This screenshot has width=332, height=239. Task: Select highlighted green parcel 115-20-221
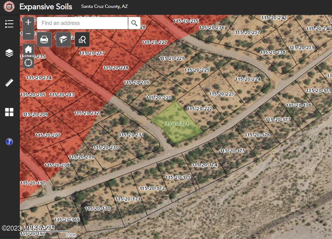tap(177, 123)
